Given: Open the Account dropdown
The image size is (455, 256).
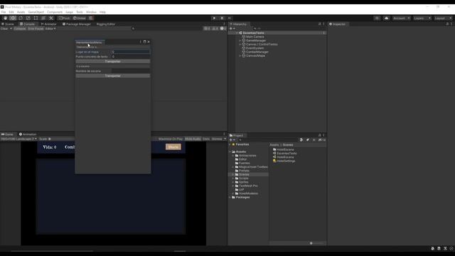Looking at the screenshot, I should click(401, 18).
